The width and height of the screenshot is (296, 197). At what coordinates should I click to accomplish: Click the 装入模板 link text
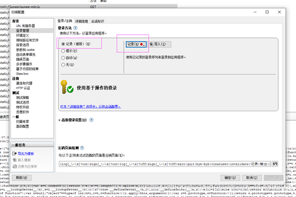24,160
